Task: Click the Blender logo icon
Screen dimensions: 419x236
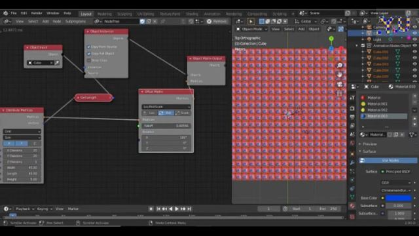Action: [5, 13]
